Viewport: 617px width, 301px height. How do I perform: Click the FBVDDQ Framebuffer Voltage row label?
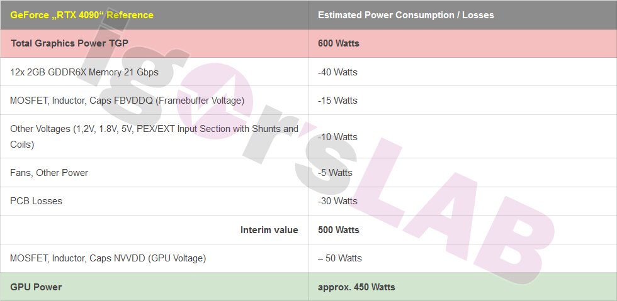[x=127, y=101]
